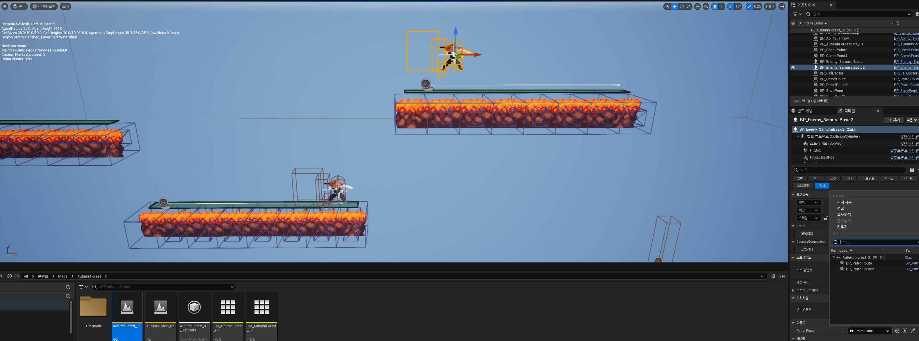Pick BP_PatrolRoute2 in the actor picker list
Viewport: 919px width, 341px height.
pos(860,269)
